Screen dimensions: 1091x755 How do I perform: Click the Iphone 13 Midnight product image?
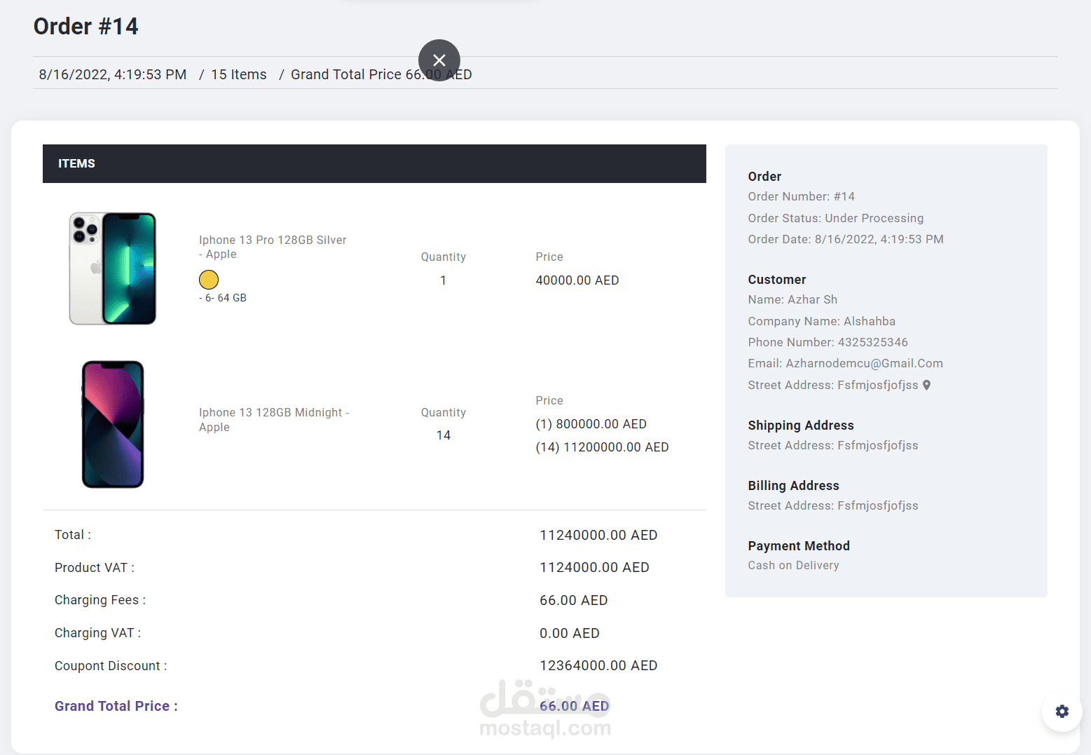(112, 423)
